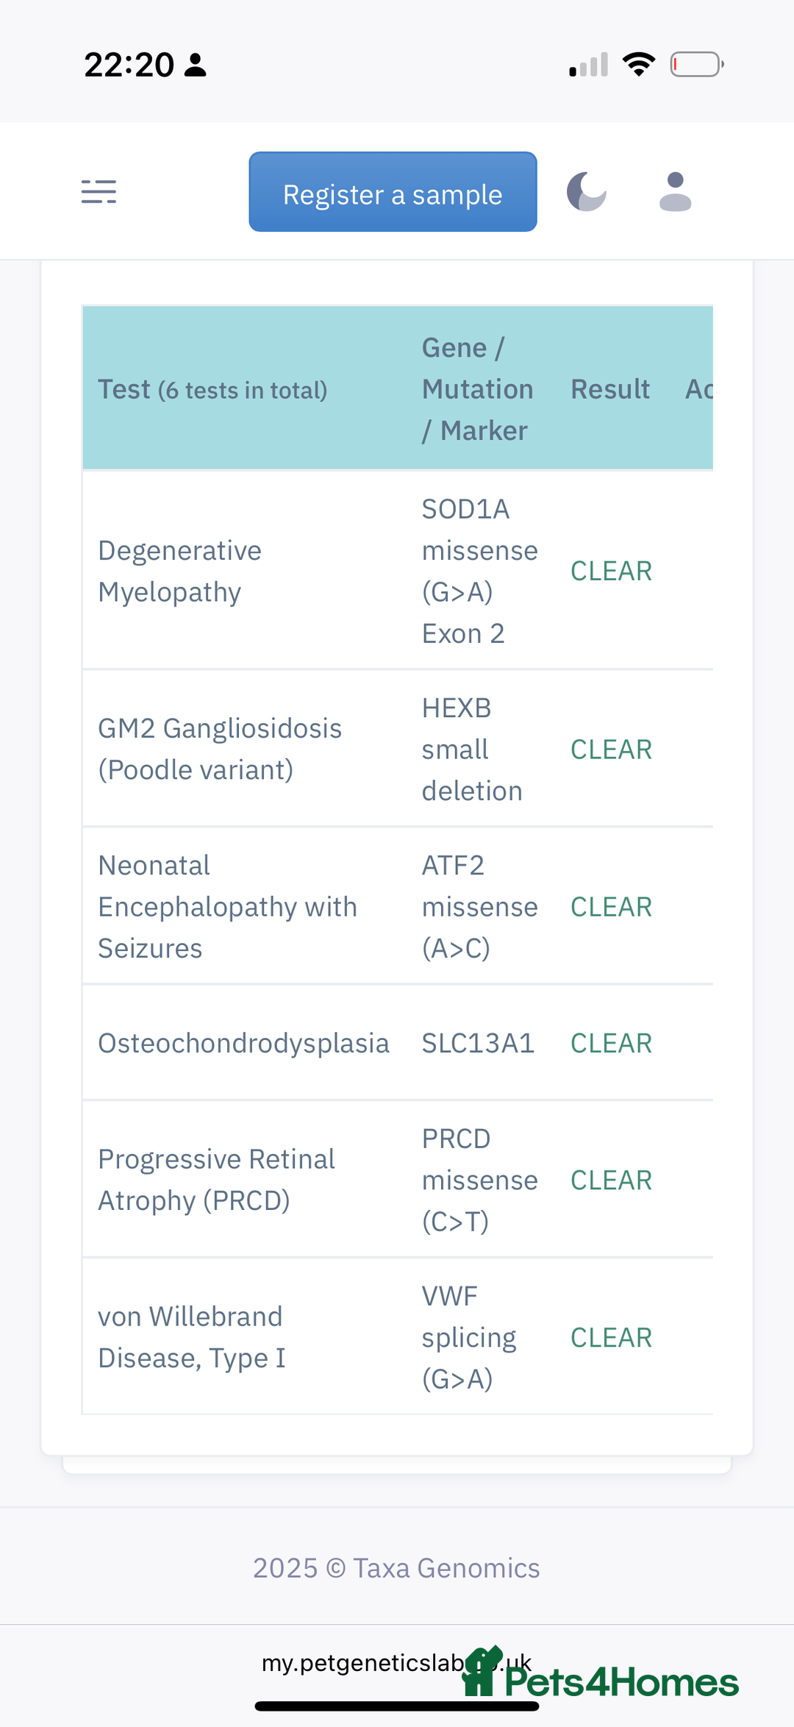Screen dimensions: 794x1727
Task: Click the Result column header
Action: point(610,389)
